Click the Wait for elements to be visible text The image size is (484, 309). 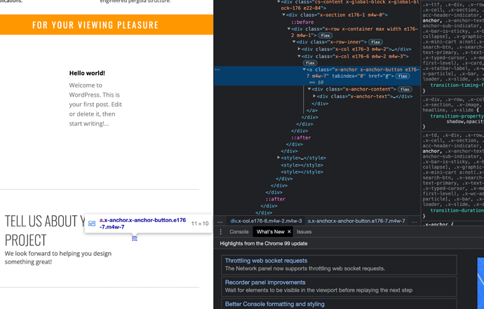[318, 290]
